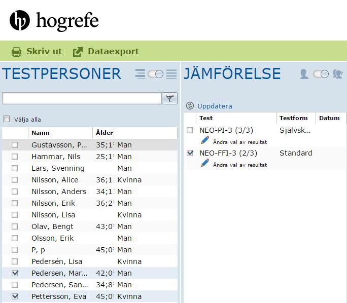Viewport: 347px width, 303px height.
Task: Select the name Olsson, Erik
Action: tap(53, 238)
